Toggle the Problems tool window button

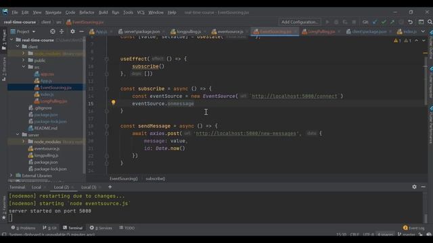point(23,228)
